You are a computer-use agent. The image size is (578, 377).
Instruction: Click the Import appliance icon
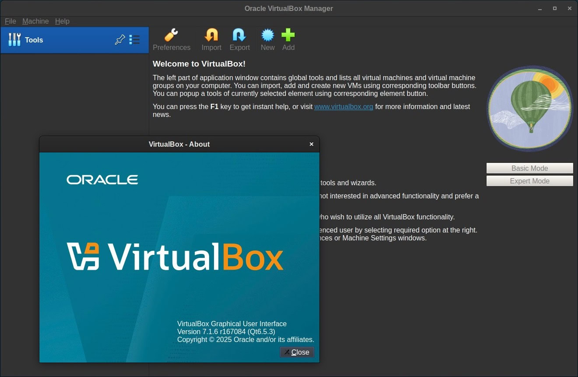click(x=211, y=40)
